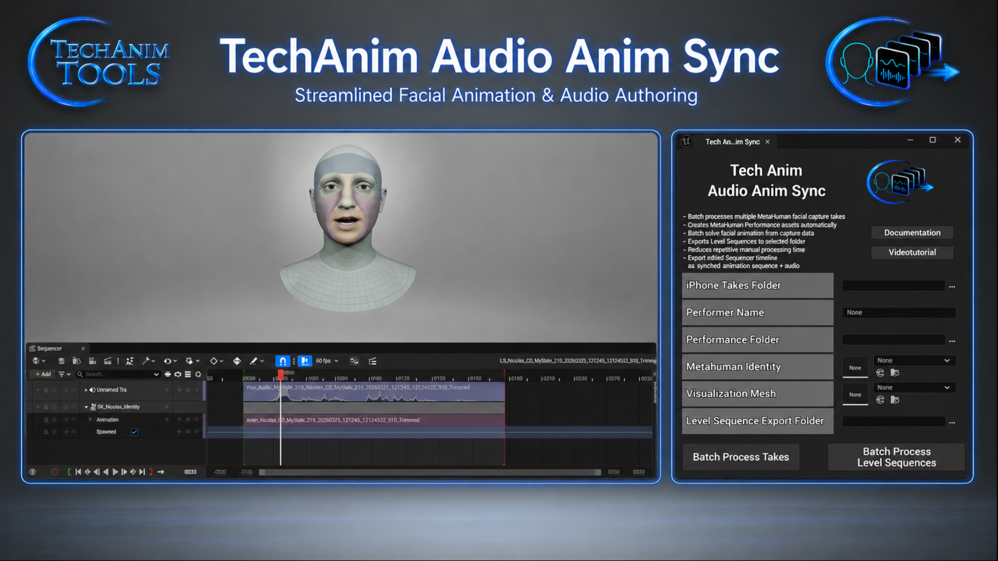This screenshot has height=561, width=998.
Task: Toggle lock on Spawned row
Action: tap(46, 432)
